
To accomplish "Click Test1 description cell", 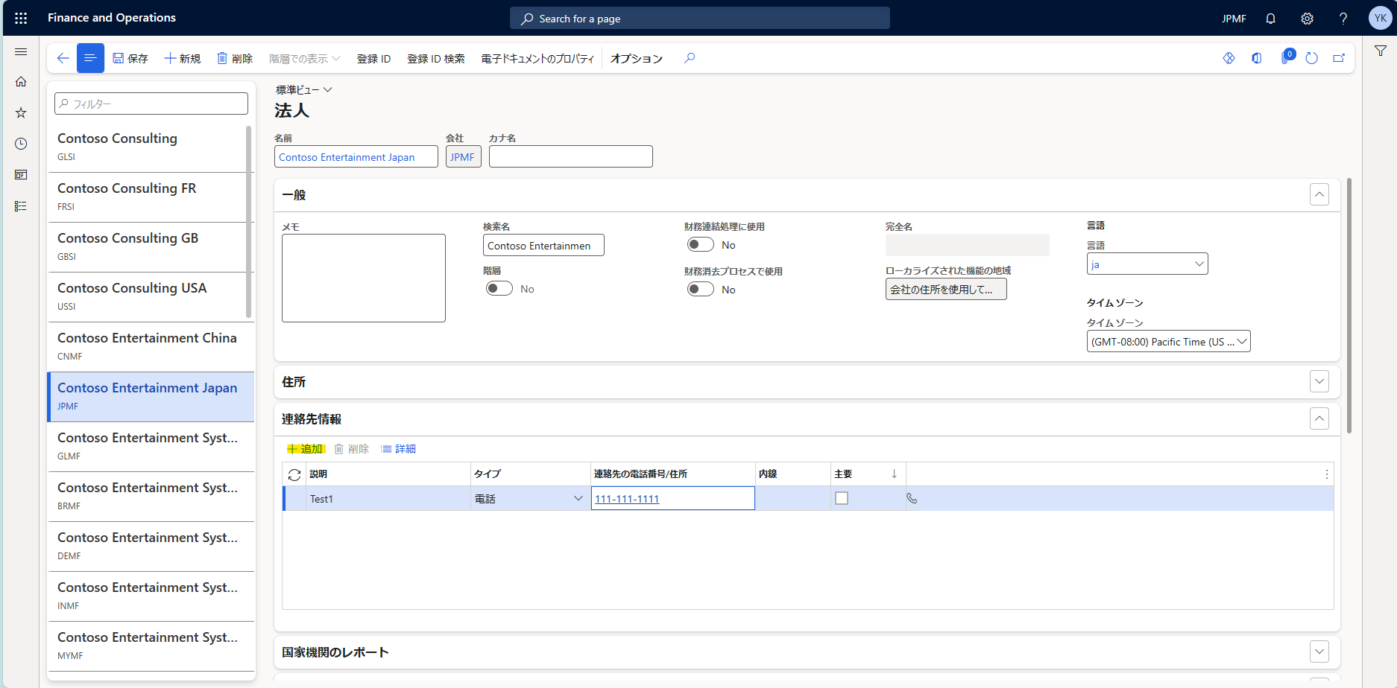I will [388, 498].
